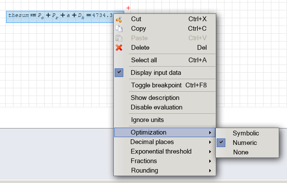
Task: Click the scissors Cut icon
Action: 119,19
